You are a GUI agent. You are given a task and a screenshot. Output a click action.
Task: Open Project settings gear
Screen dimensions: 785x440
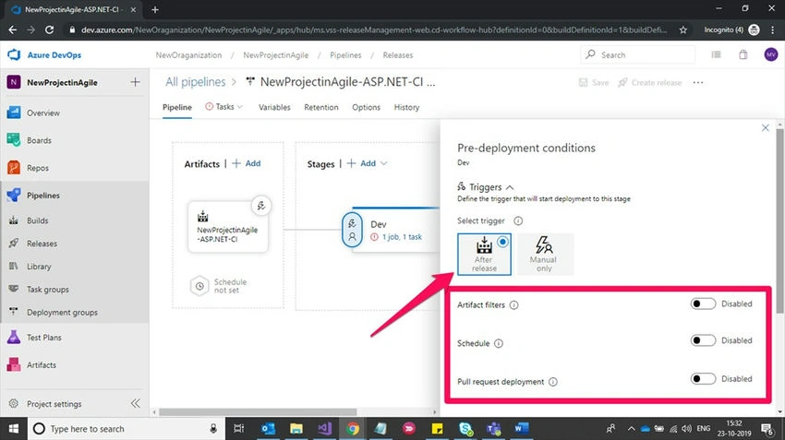[x=14, y=403]
